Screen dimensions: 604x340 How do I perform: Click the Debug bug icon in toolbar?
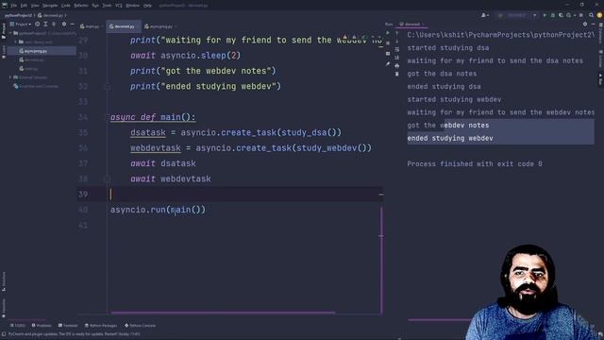[553, 15]
